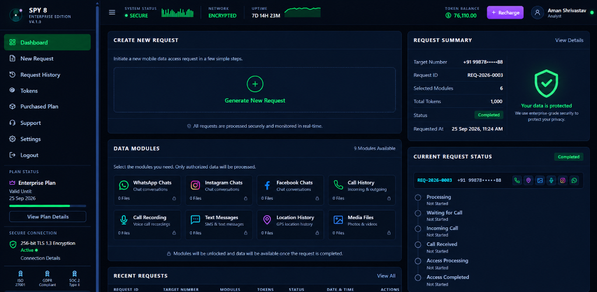Click the ISO 27001 badge icon
The image size is (597, 292).
pyautogui.click(x=20, y=273)
